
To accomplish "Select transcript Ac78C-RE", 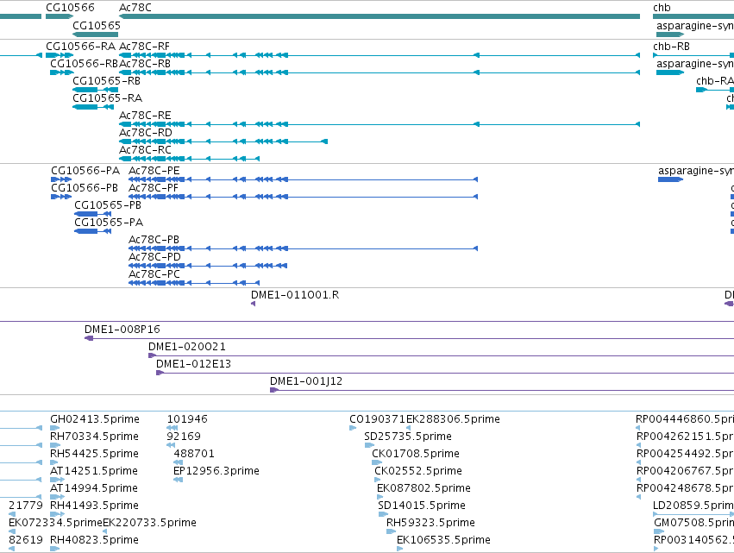I will (380, 124).
